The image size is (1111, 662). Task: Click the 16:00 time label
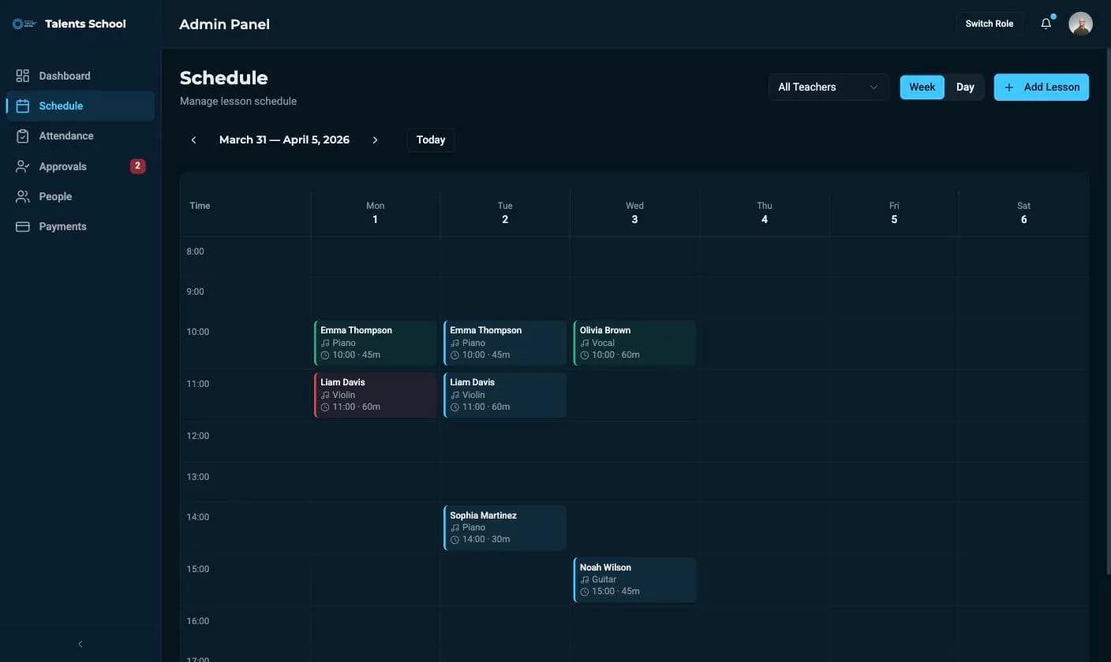pyautogui.click(x=198, y=621)
